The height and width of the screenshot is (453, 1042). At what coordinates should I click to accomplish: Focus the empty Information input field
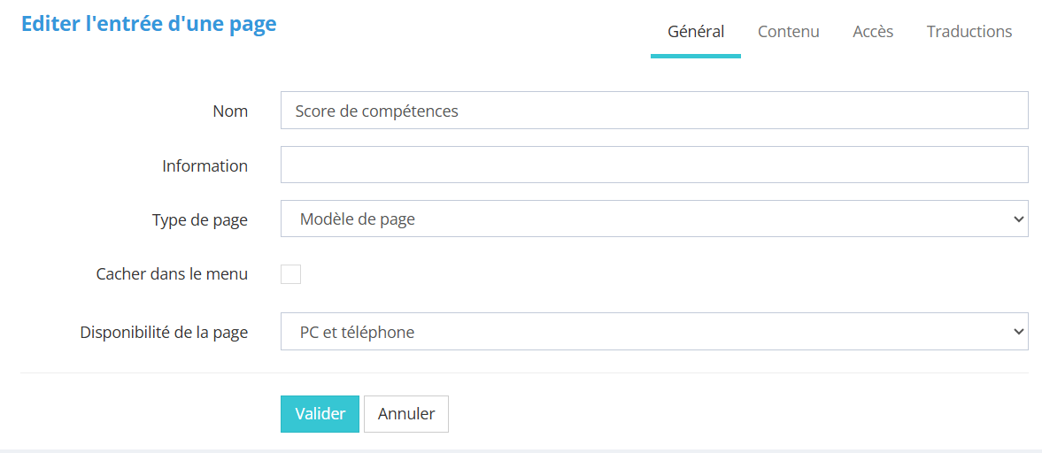click(x=653, y=165)
